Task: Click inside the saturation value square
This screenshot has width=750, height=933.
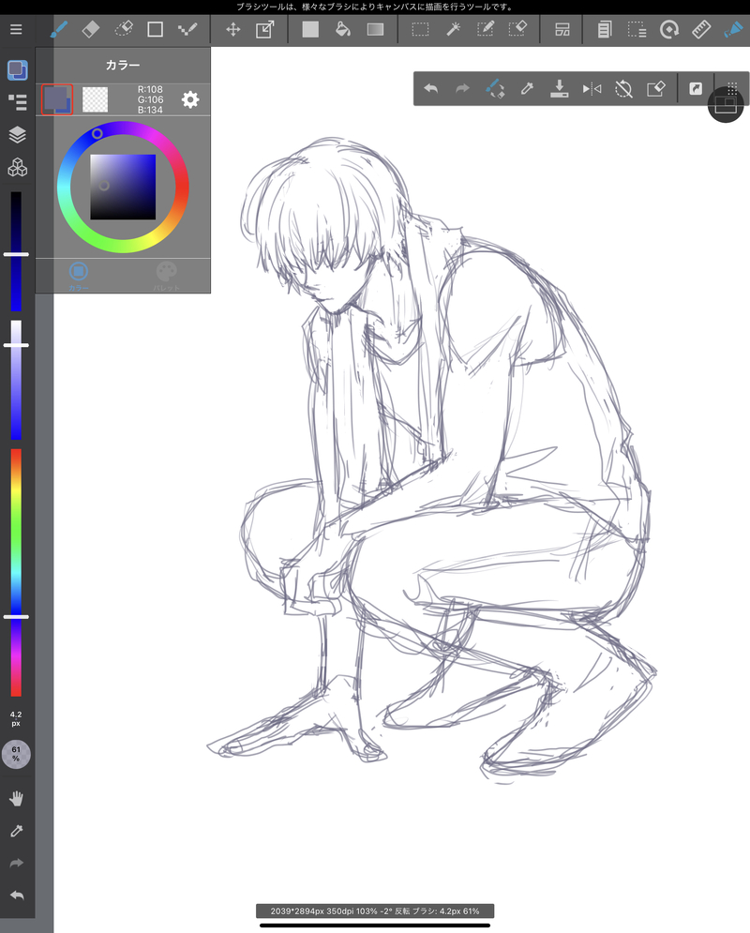Action: [123, 187]
